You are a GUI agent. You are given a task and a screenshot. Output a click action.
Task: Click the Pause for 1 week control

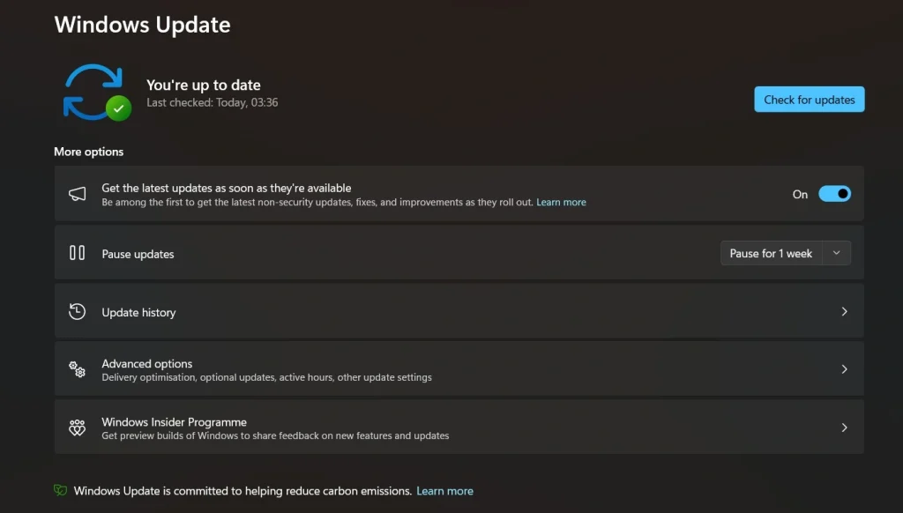click(770, 253)
